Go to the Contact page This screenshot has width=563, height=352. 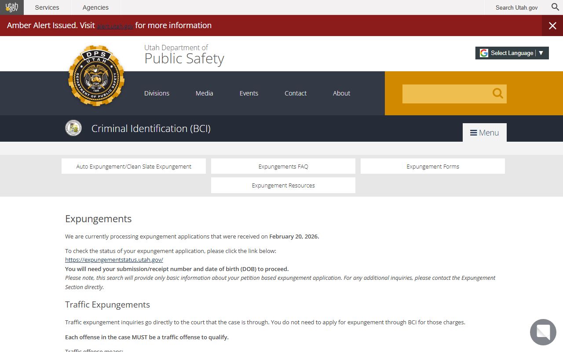coord(296,93)
